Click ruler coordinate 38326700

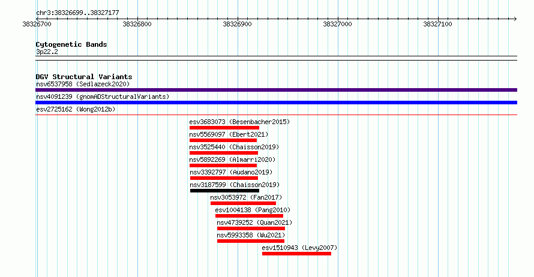coord(37,24)
